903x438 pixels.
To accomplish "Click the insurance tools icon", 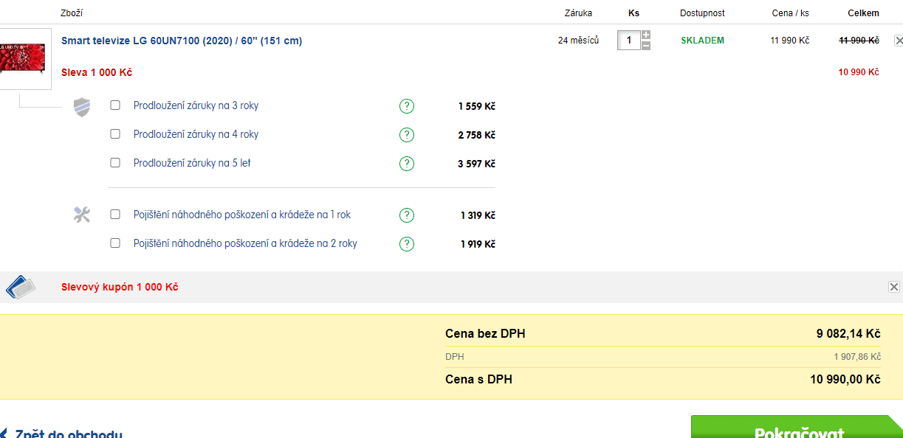I will pos(82,215).
